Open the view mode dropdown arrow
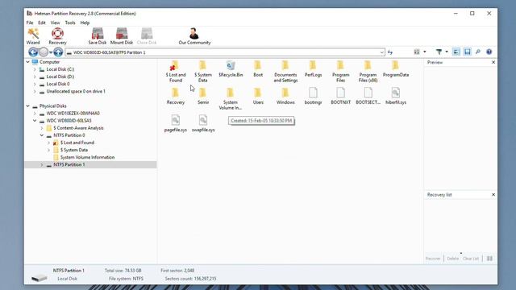 (425, 52)
